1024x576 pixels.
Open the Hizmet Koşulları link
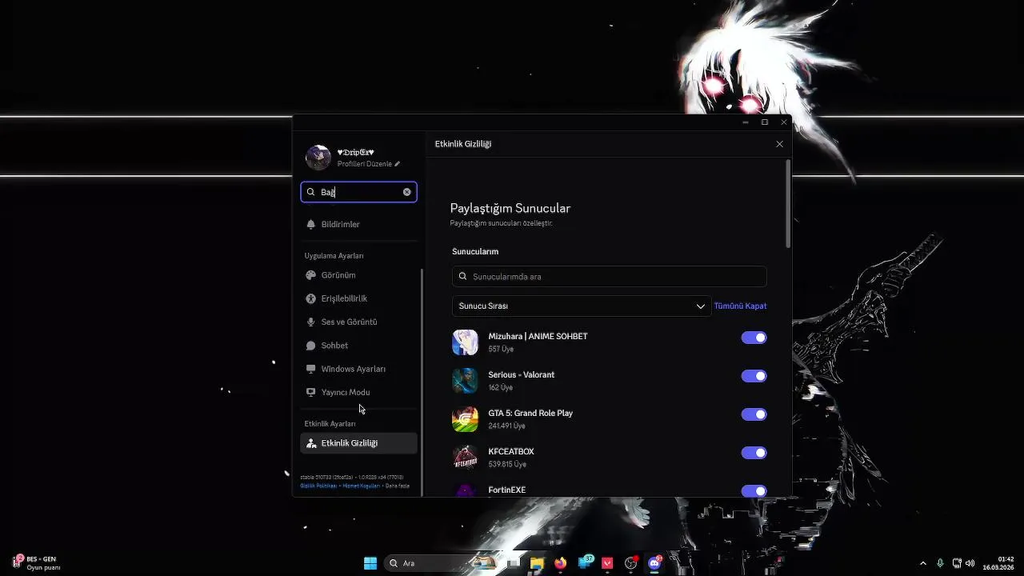(x=362, y=486)
